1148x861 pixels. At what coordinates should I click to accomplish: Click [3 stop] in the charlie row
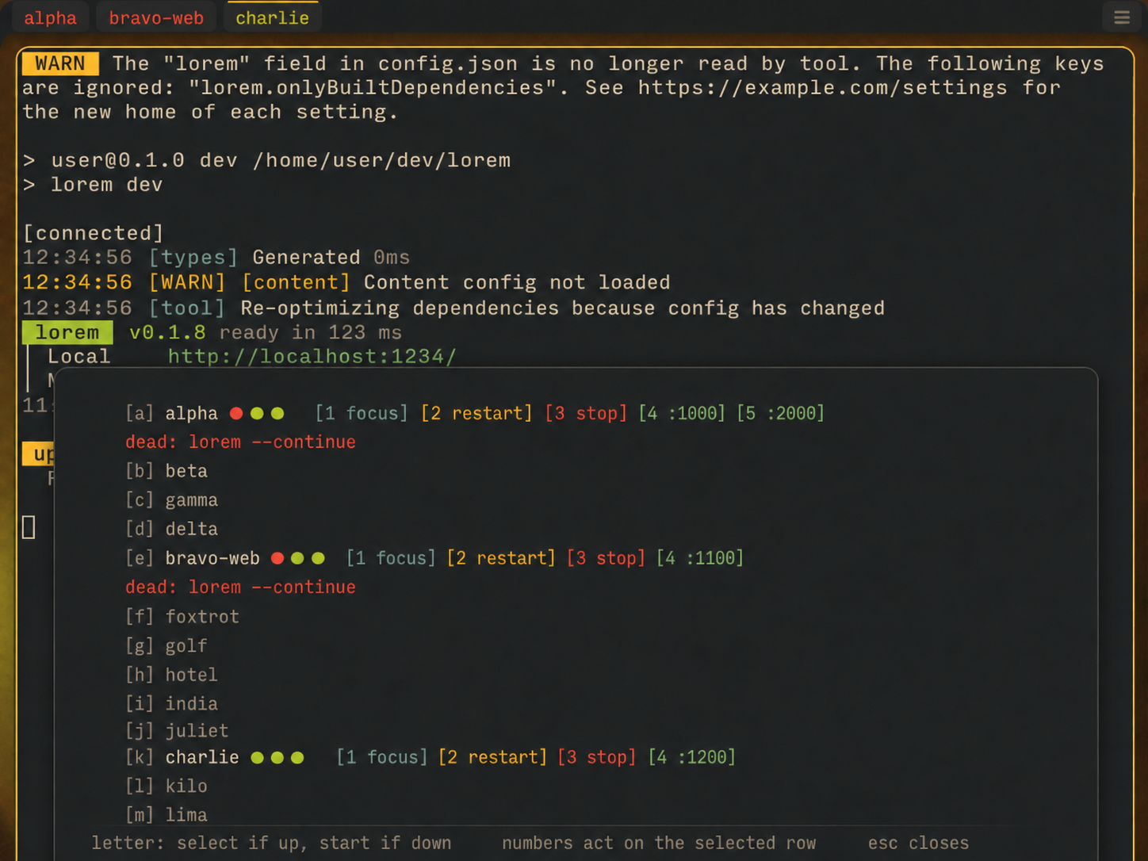pyautogui.click(x=597, y=757)
